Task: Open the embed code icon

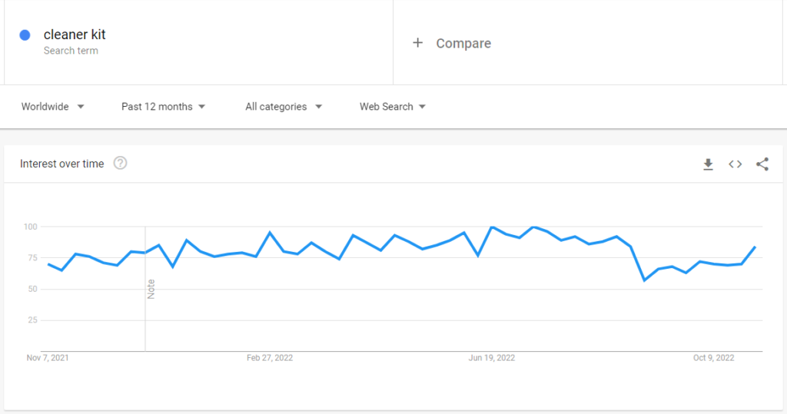Action: coord(736,164)
